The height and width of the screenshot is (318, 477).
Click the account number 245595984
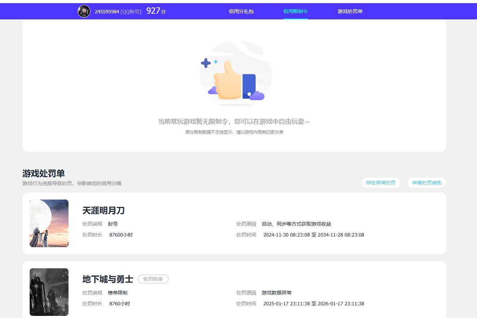(107, 12)
